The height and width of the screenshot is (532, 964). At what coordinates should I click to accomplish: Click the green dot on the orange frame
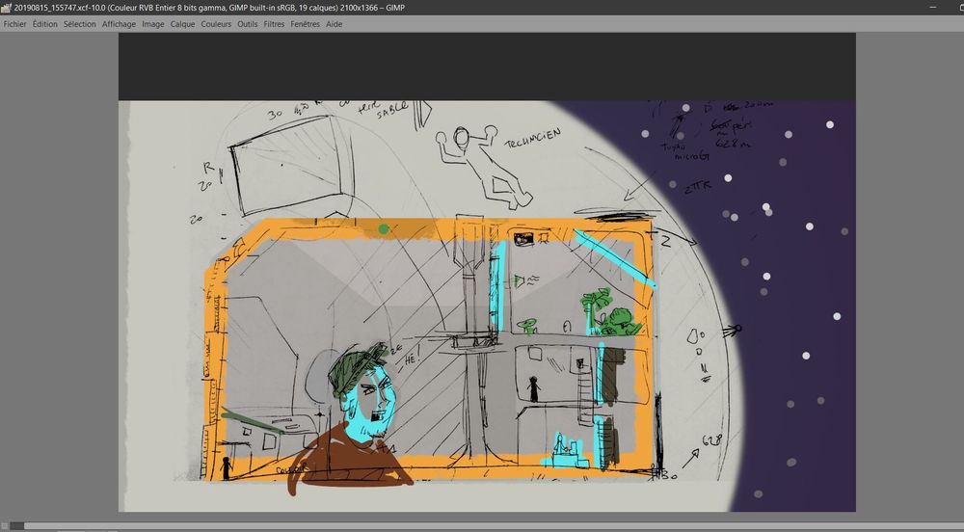click(x=384, y=229)
